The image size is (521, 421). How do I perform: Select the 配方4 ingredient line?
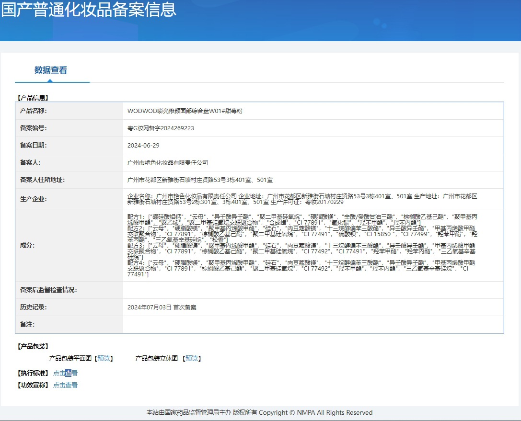pyautogui.click(x=302, y=269)
